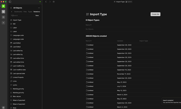The height and width of the screenshot is (109, 181).
Task: Click the date icon beside Last modified date
Action: tap(11, 70)
